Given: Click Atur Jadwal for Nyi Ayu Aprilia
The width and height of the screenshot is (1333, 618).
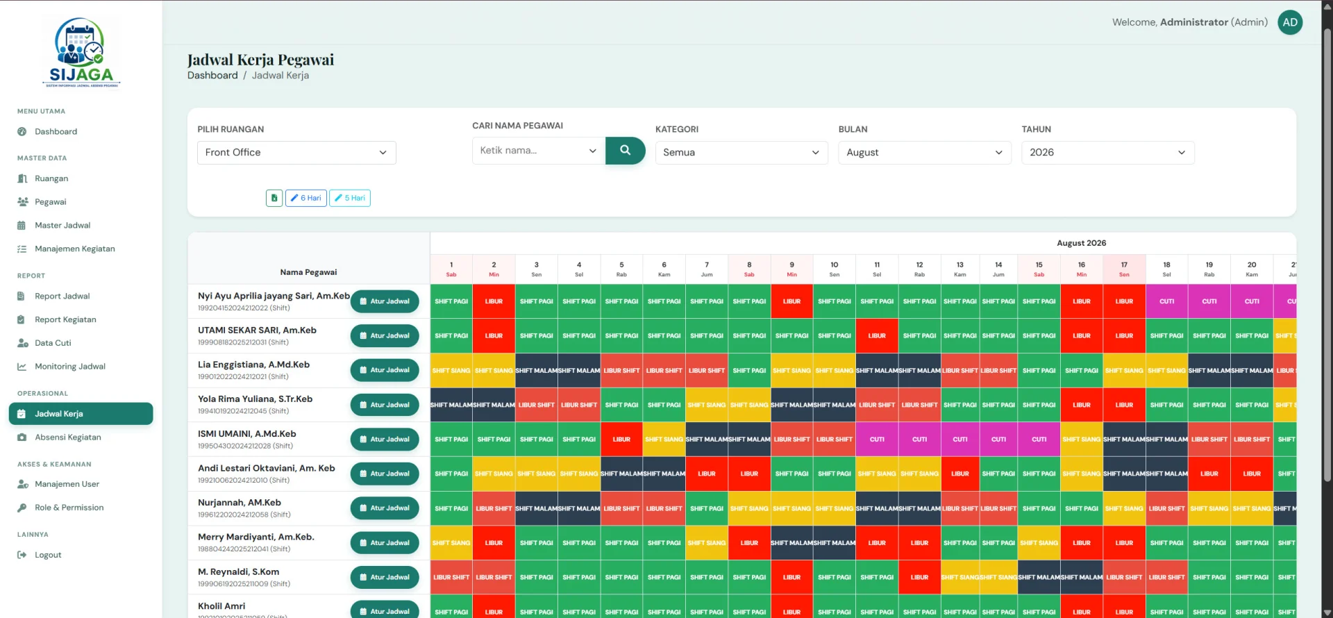Looking at the screenshot, I should (x=385, y=301).
